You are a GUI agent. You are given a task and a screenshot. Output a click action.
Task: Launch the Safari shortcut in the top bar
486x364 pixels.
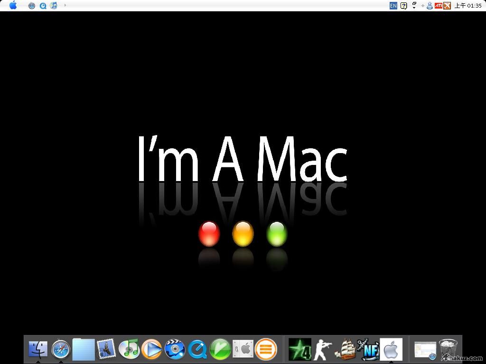click(32, 6)
